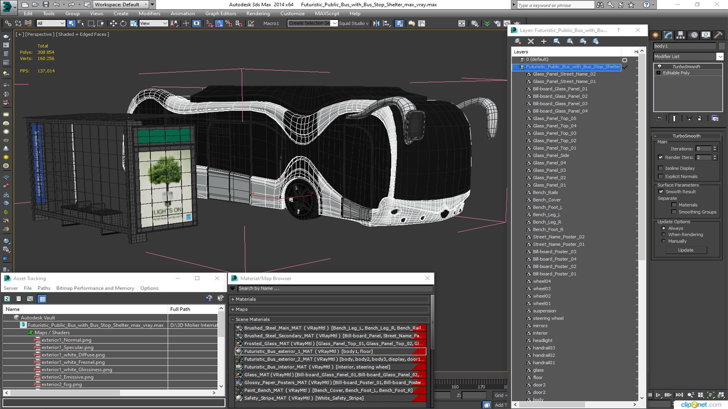Click the Mirror tool icon
728x409 pixels.
pyautogui.click(x=376, y=23)
